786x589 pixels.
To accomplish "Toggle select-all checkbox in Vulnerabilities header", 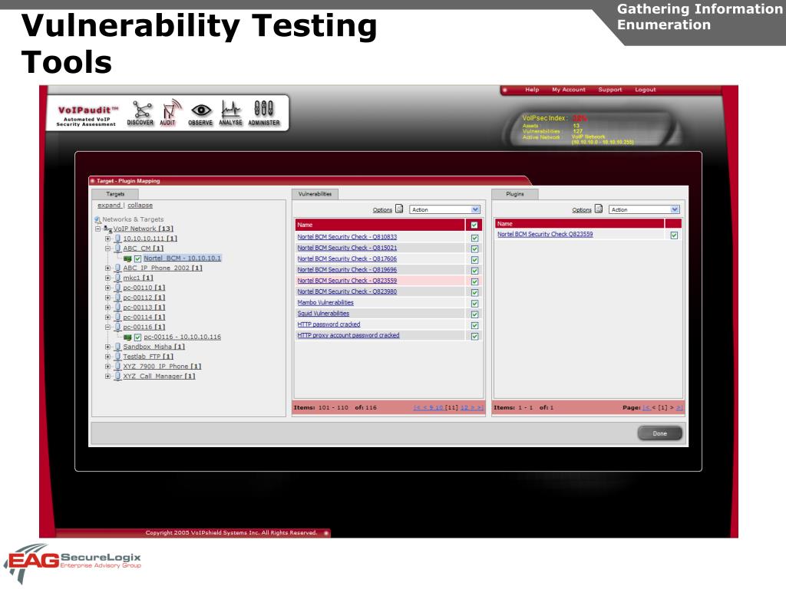I will pos(474,225).
